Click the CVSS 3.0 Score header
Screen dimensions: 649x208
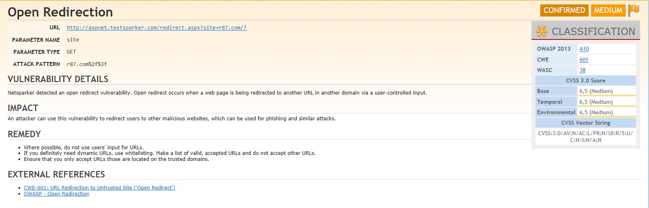(x=585, y=80)
